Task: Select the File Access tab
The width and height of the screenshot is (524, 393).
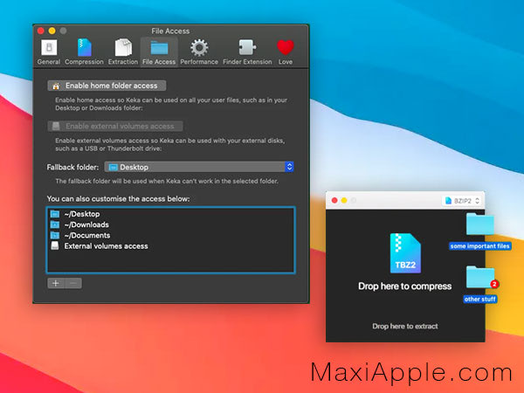Action: point(159,52)
